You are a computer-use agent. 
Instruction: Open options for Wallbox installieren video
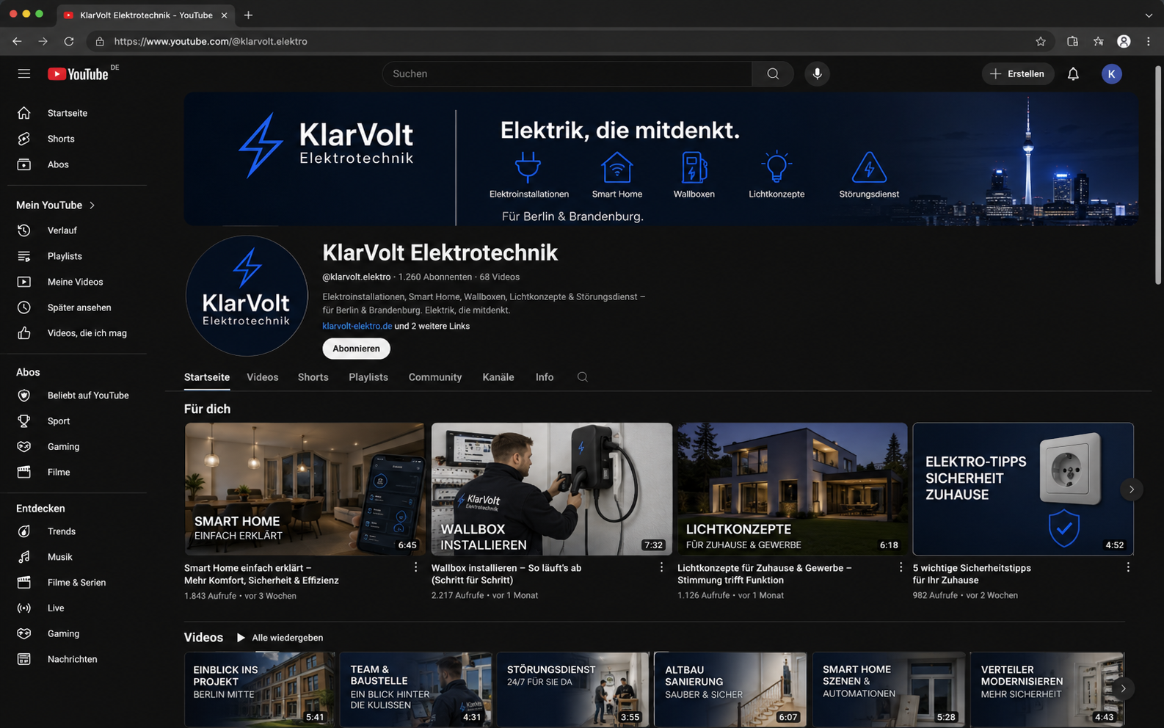661,567
